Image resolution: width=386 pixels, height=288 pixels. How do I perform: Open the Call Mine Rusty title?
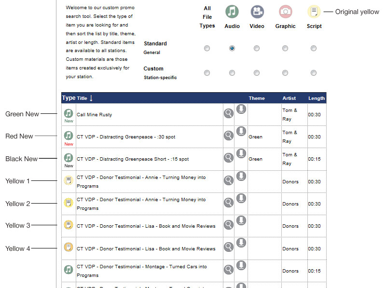[94, 115]
